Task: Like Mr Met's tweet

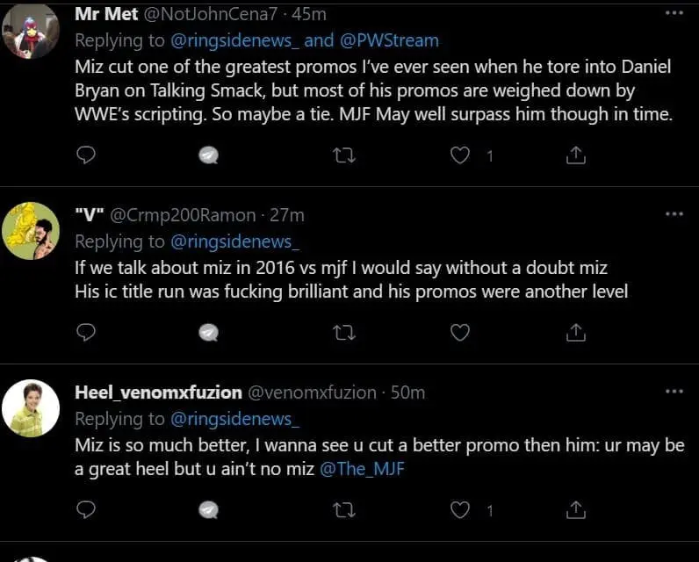Action: [x=459, y=155]
